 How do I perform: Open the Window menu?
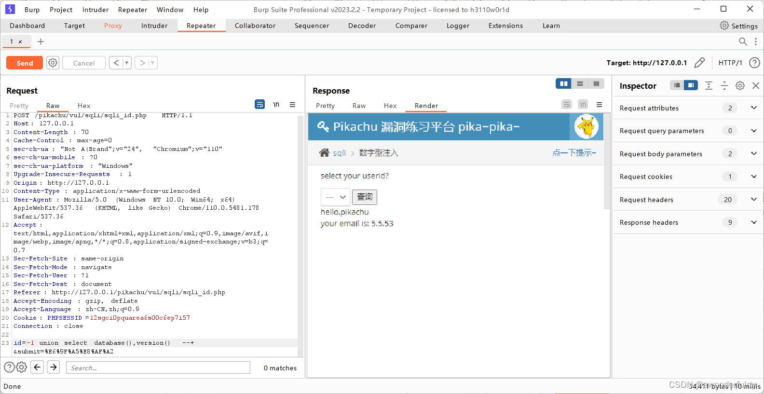[x=170, y=10]
